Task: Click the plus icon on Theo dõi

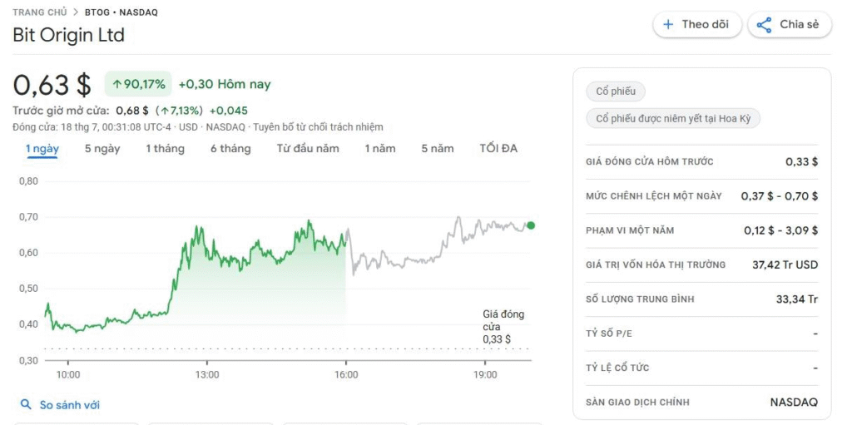Action: 668,24
